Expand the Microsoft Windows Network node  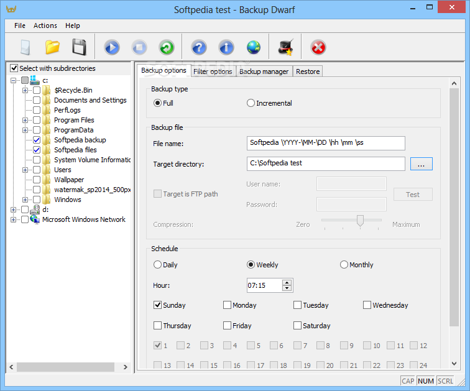tap(13, 219)
